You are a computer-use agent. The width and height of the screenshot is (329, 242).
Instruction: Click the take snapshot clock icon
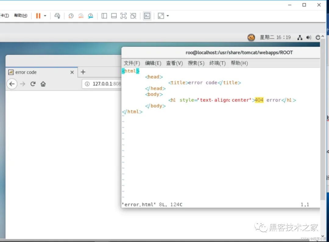pos(71,16)
